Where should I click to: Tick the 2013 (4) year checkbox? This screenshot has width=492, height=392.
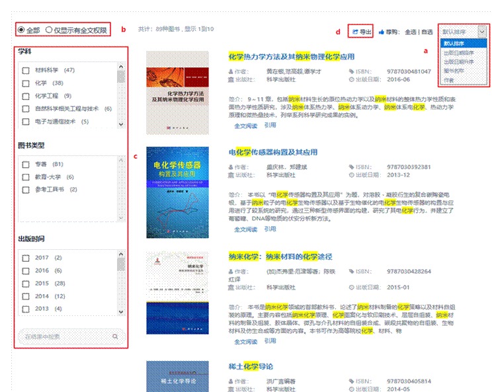coord(26,309)
